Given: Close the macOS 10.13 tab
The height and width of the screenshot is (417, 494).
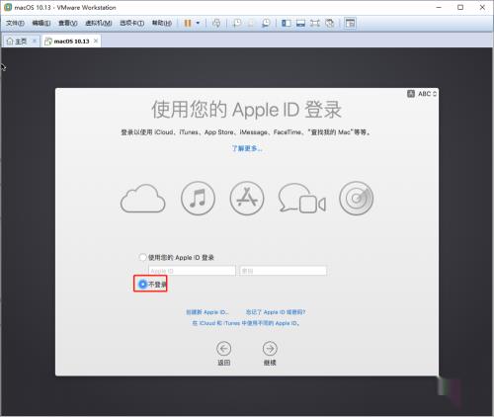Looking at the screenshot, I should coord(96,41).
